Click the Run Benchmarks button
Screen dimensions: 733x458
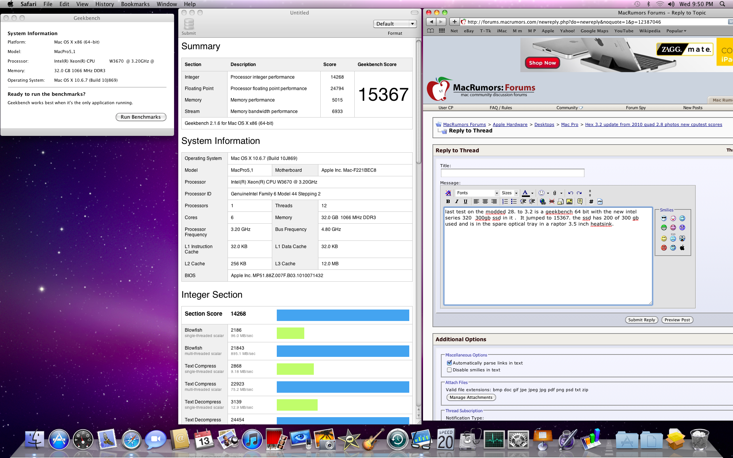point(141,117)
